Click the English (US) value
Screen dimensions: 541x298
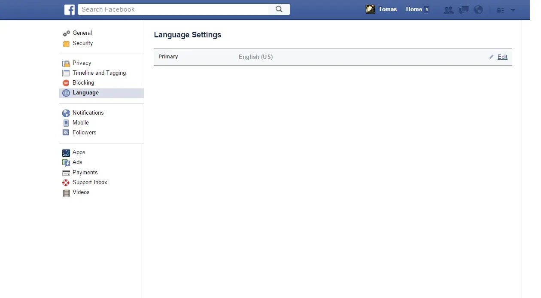256,57
